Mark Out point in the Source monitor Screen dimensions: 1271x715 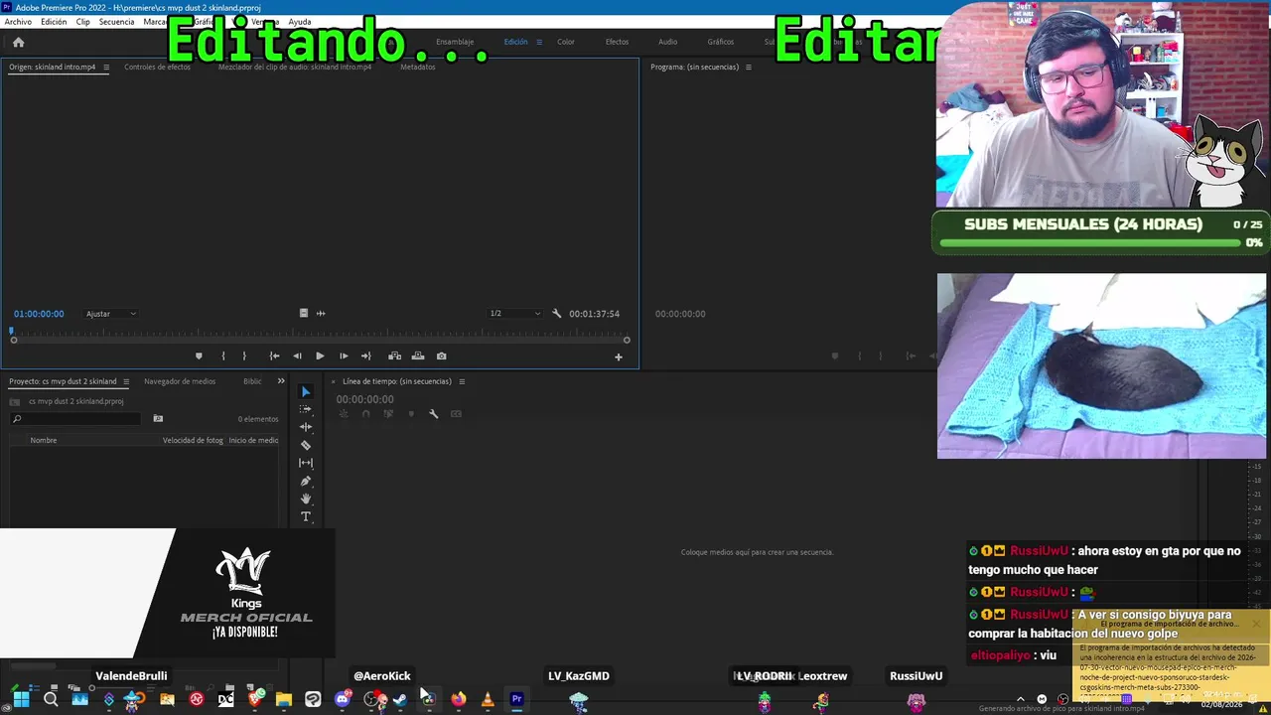244,356
